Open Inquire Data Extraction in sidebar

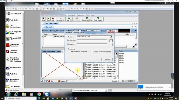[12, 80]
